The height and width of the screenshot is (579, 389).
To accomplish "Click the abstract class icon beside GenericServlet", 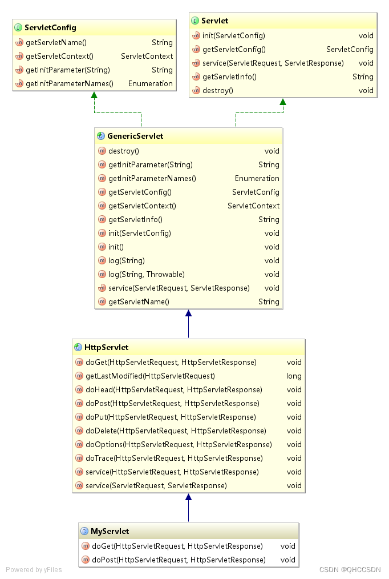I will (x=100, y=136).
